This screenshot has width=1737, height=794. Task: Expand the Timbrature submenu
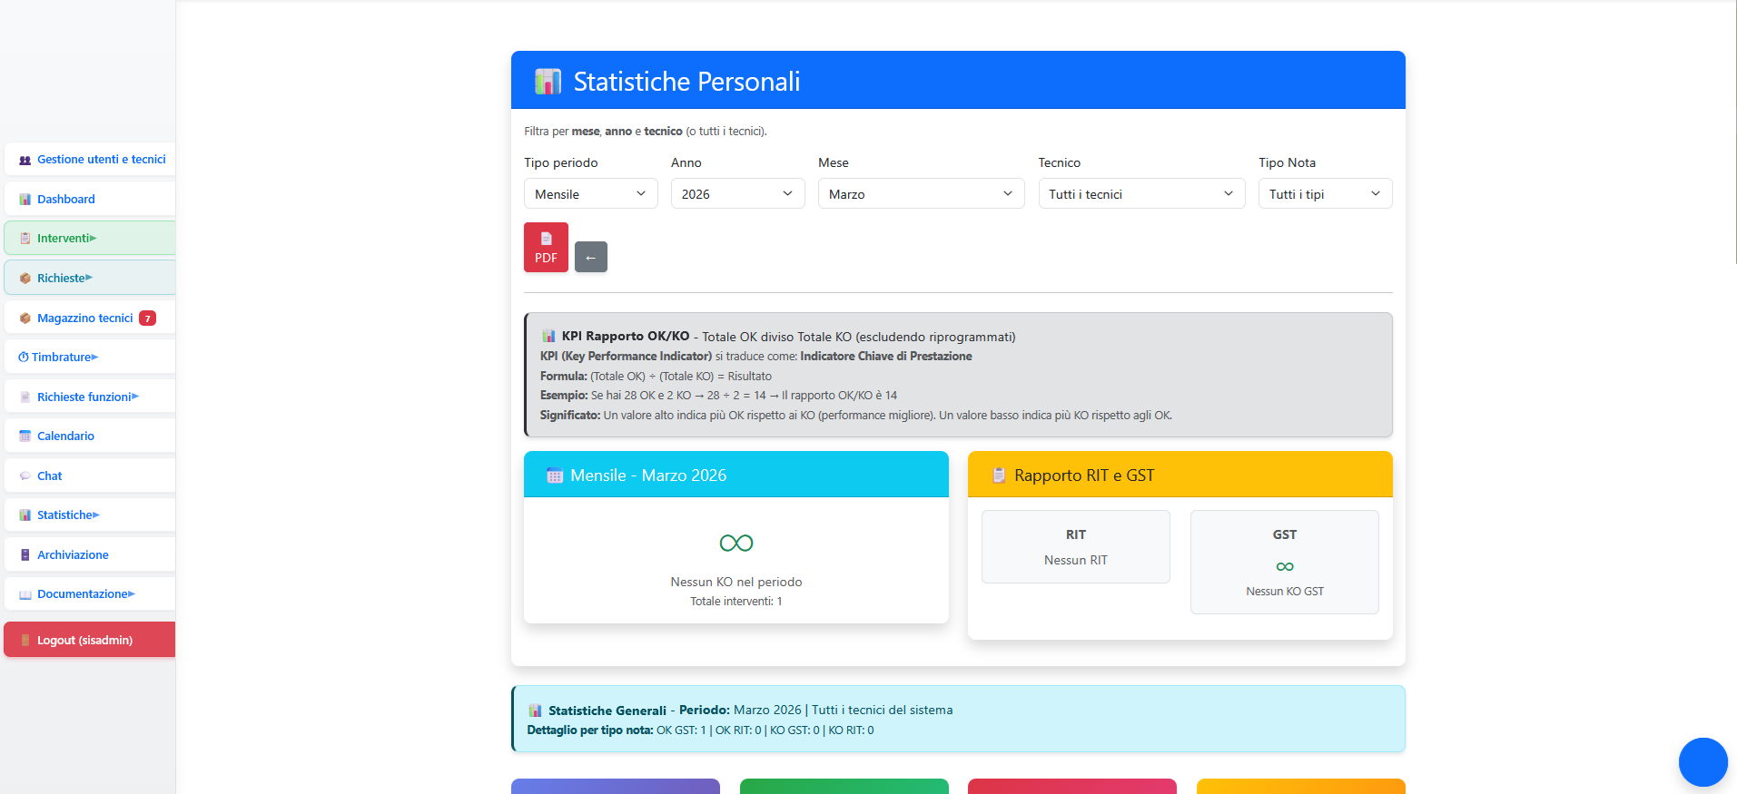pos(90,357)
